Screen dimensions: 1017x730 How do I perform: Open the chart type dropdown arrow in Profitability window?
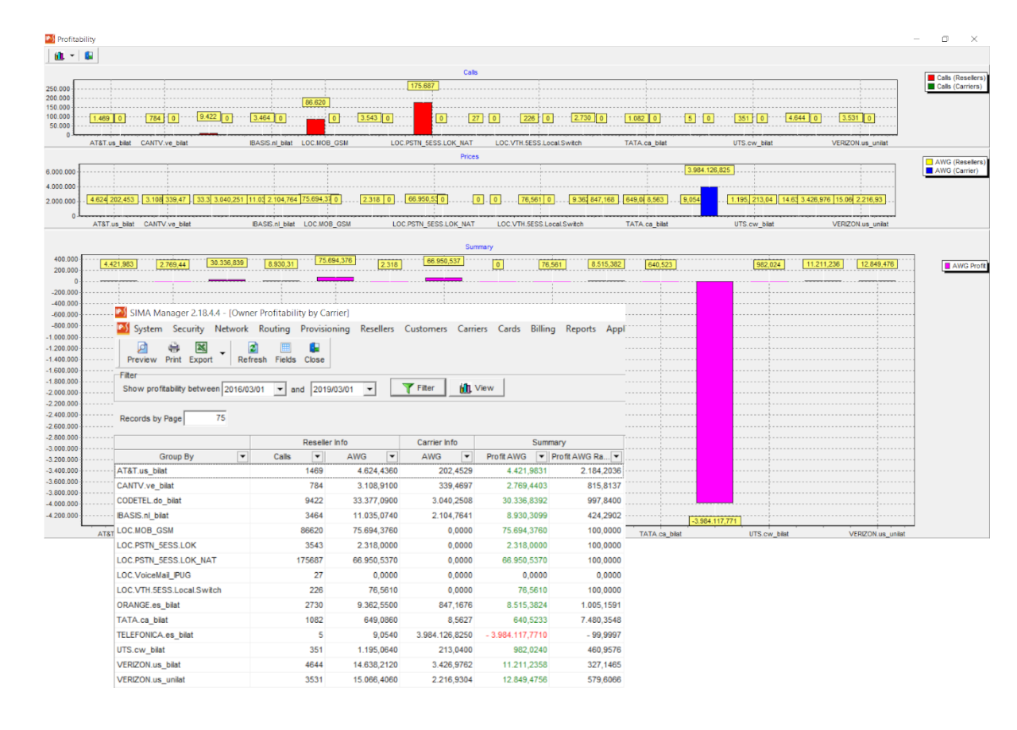72,56
